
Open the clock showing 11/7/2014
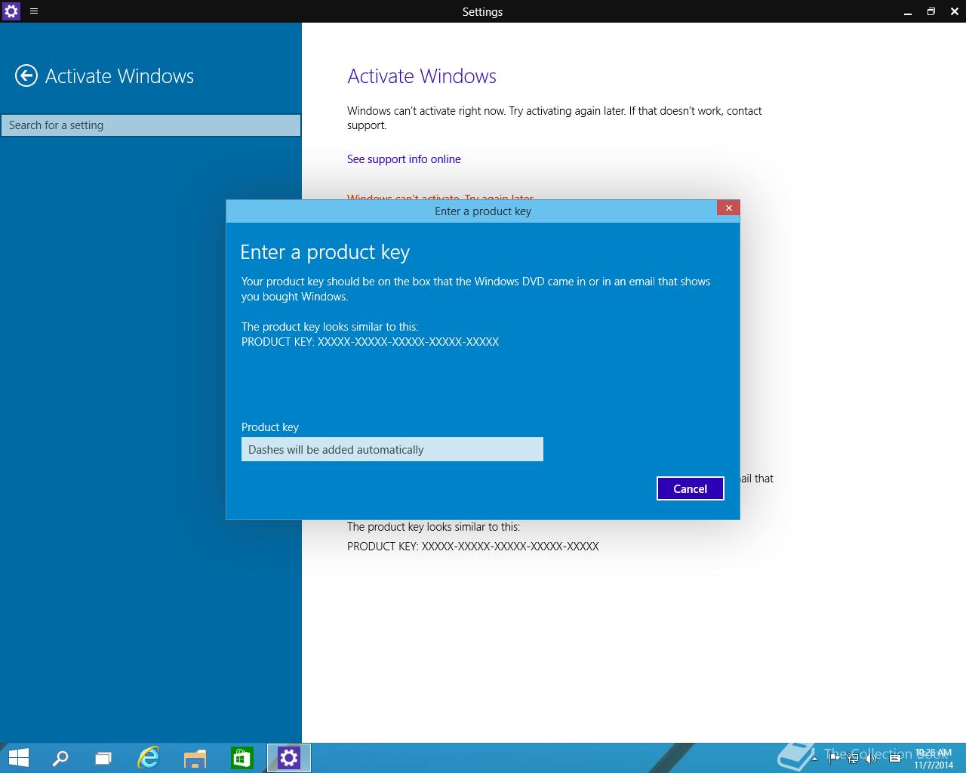click(934, 759)
